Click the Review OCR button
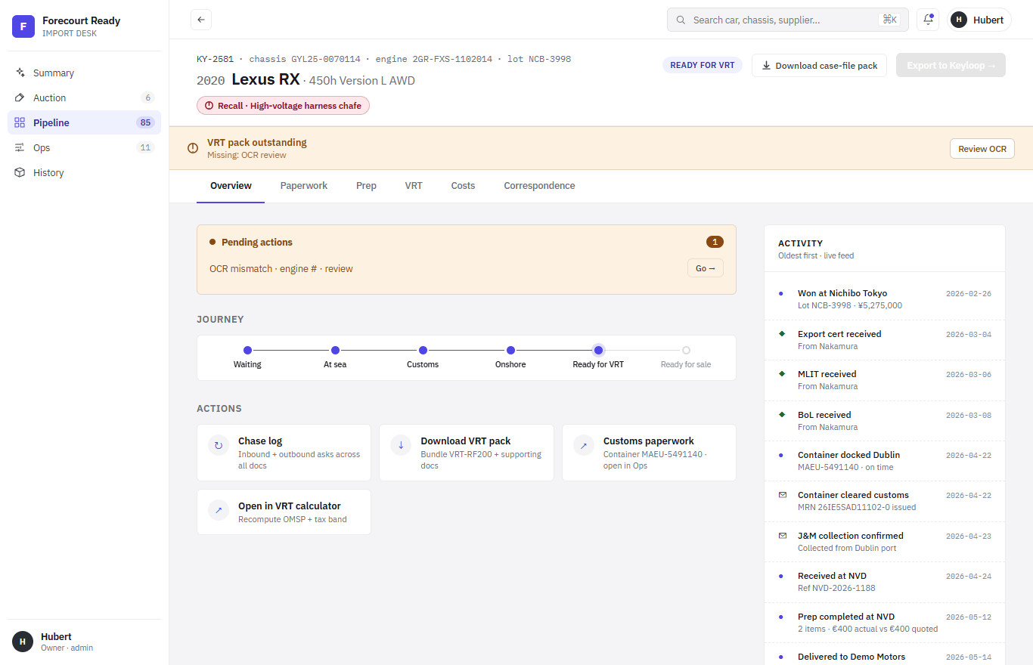This screenshot has height=665, width=1033. [x=982, y=149]
